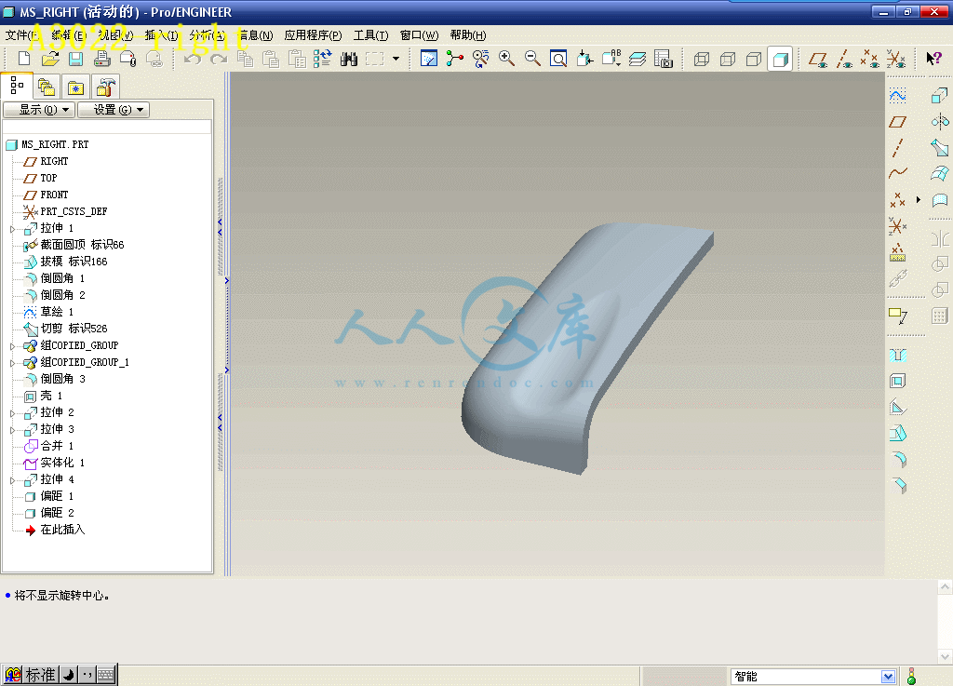
Task: Click the Regenerate model icon
Action: 322,59
